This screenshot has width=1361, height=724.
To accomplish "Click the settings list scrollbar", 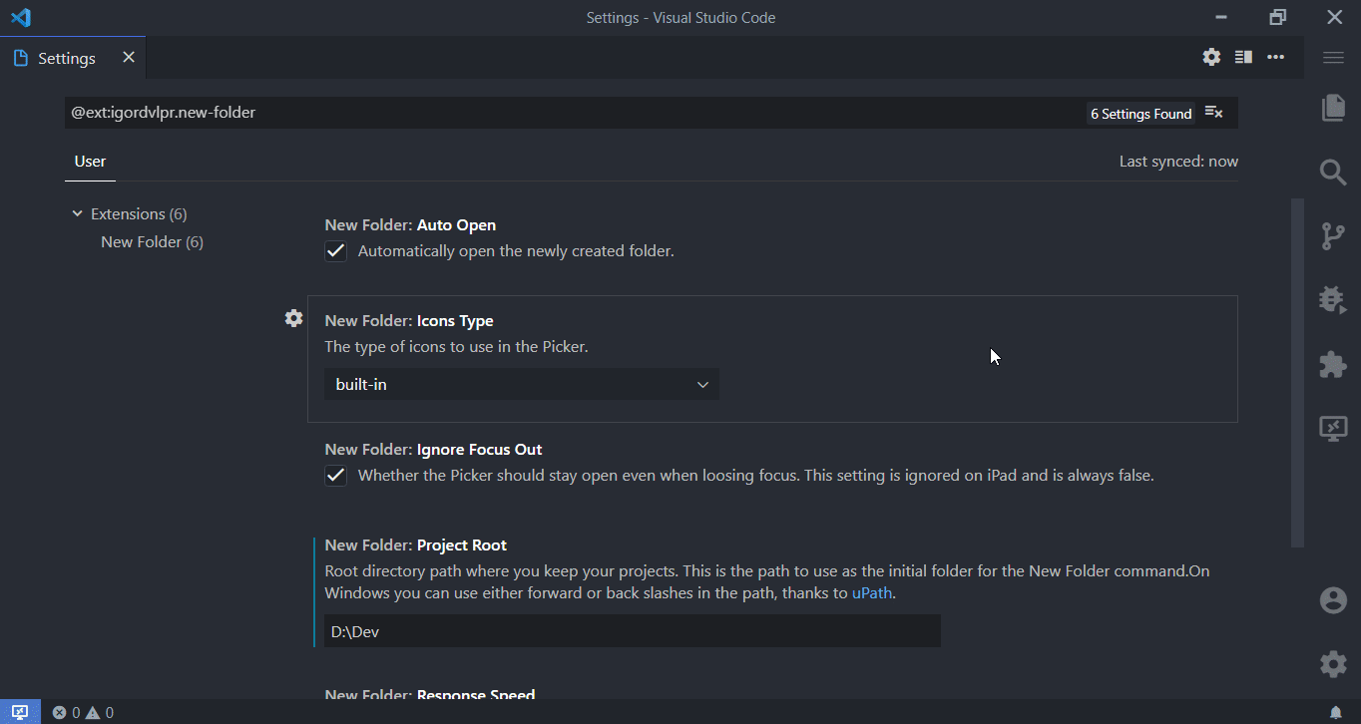I will pos(1297,372).
